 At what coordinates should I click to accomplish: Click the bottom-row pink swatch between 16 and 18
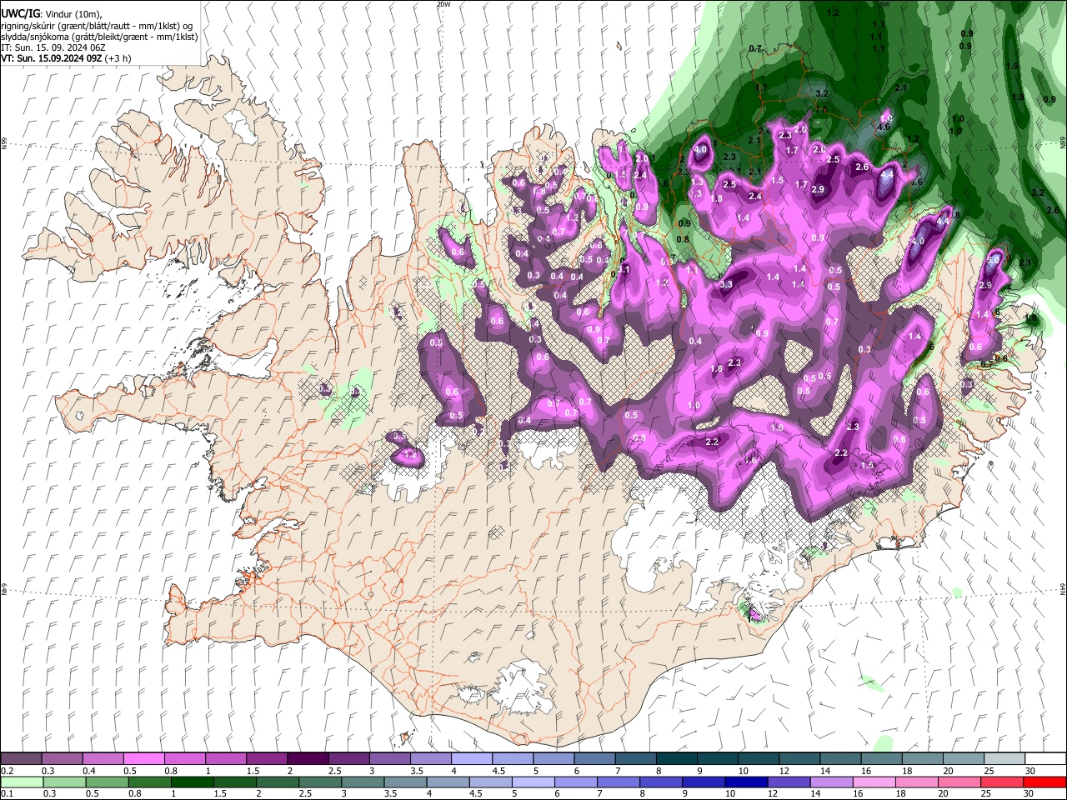click(x=874, y=782)
